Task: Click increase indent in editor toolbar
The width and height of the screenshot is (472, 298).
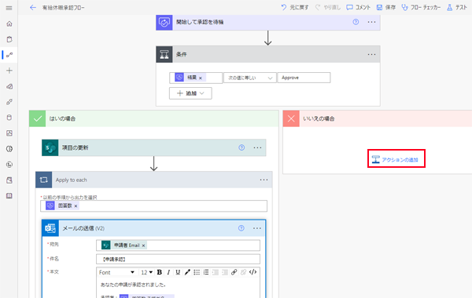Action: coord(224,272)
